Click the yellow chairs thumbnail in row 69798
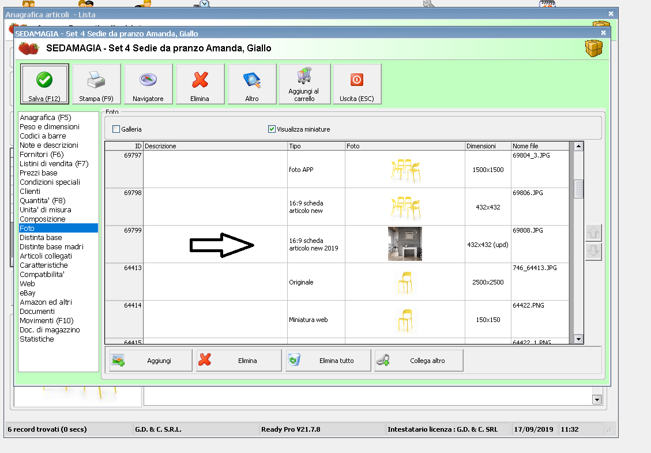This screenshot has width=651, height=453. tap(405, 208)
